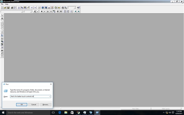Toggle the Shadow on/off tool
The height and width of the screenshot is (115, 184).
point(2,48)
